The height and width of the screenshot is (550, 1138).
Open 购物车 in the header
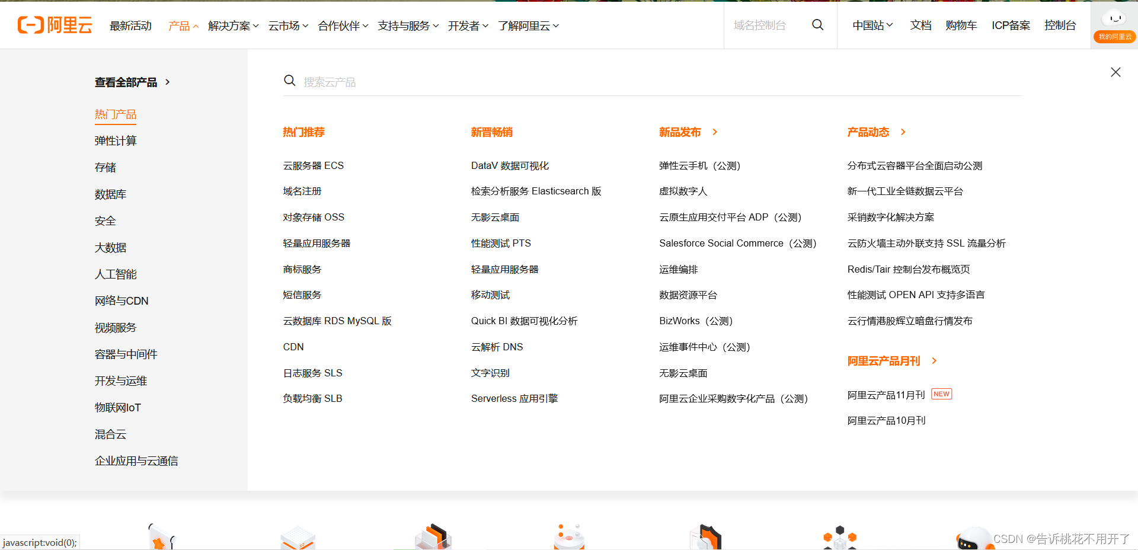pyautogui.click(x=961, y=25)
